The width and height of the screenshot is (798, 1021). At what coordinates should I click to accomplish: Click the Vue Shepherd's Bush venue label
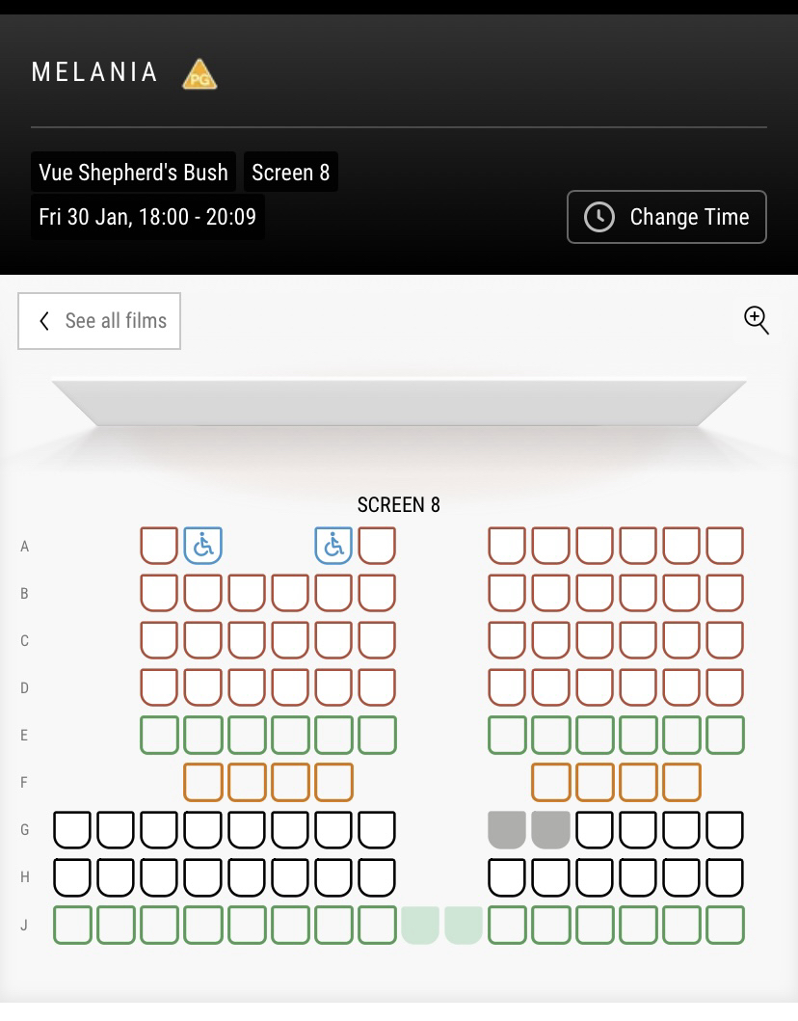pyautogui.click(x=133, y=173)
